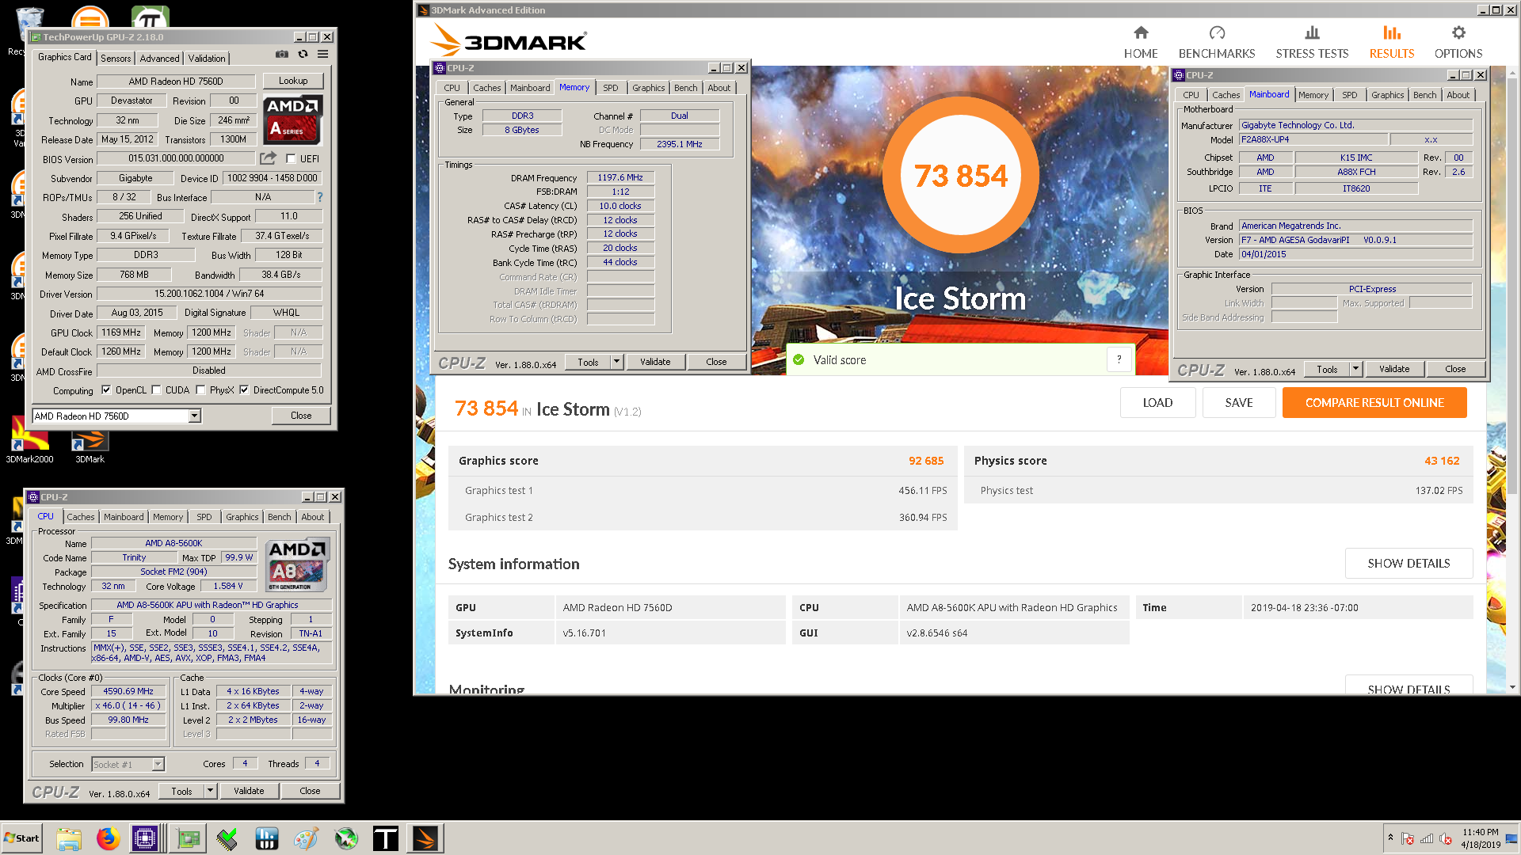Show hidden tray icons chevron
The width and height of the screenshot is (1521, 855).
point(1390,838)
